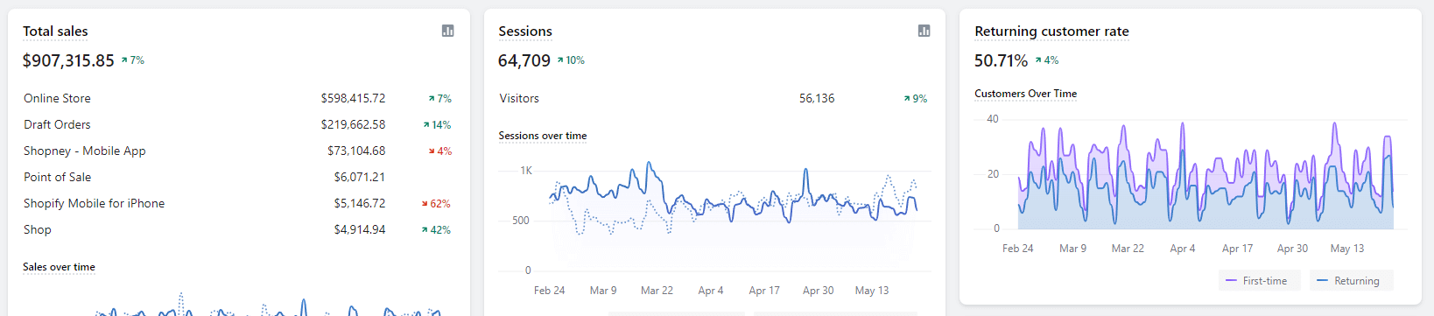Click the 56,136 visitors count
The image size is (1434, 316).
coord(817,99)
